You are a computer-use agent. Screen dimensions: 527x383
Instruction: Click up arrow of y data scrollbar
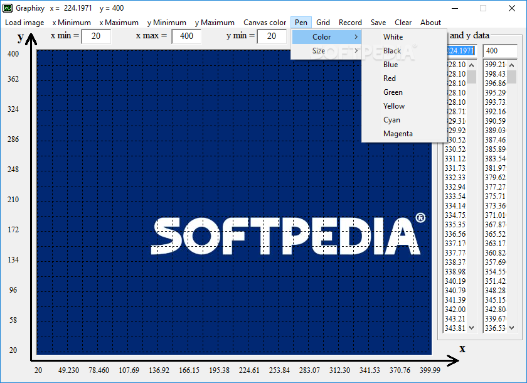click(x=512, y=65)
